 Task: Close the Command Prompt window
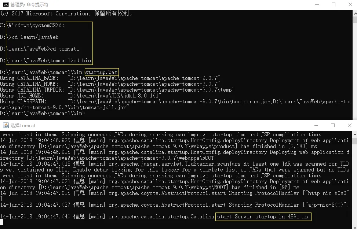(350, 4)
